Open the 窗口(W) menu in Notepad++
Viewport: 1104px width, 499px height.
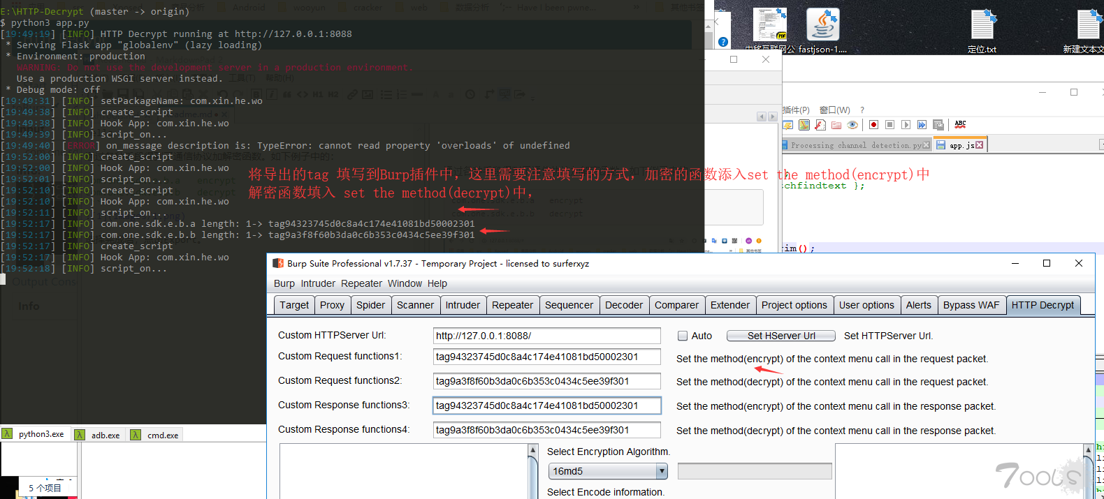pyautogui.click(x=835, y=110)
